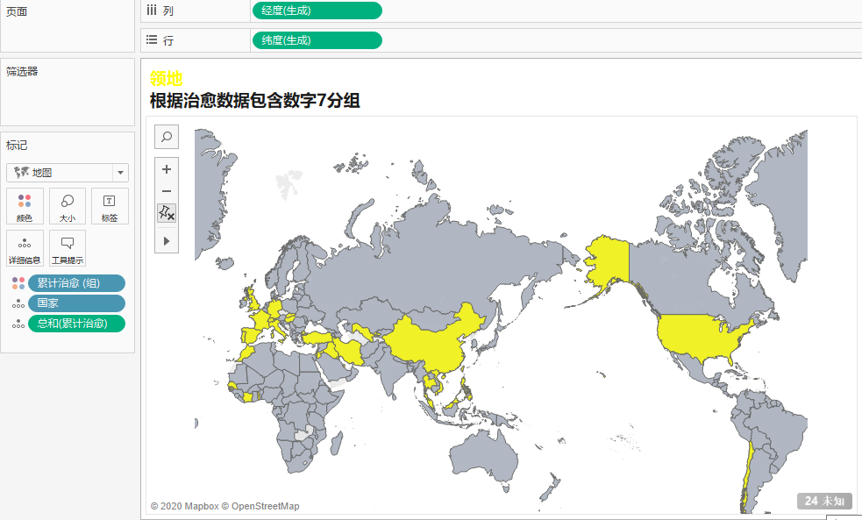Select the 国家 pill in marks
The image size is (862, 520).
[76, 303]
